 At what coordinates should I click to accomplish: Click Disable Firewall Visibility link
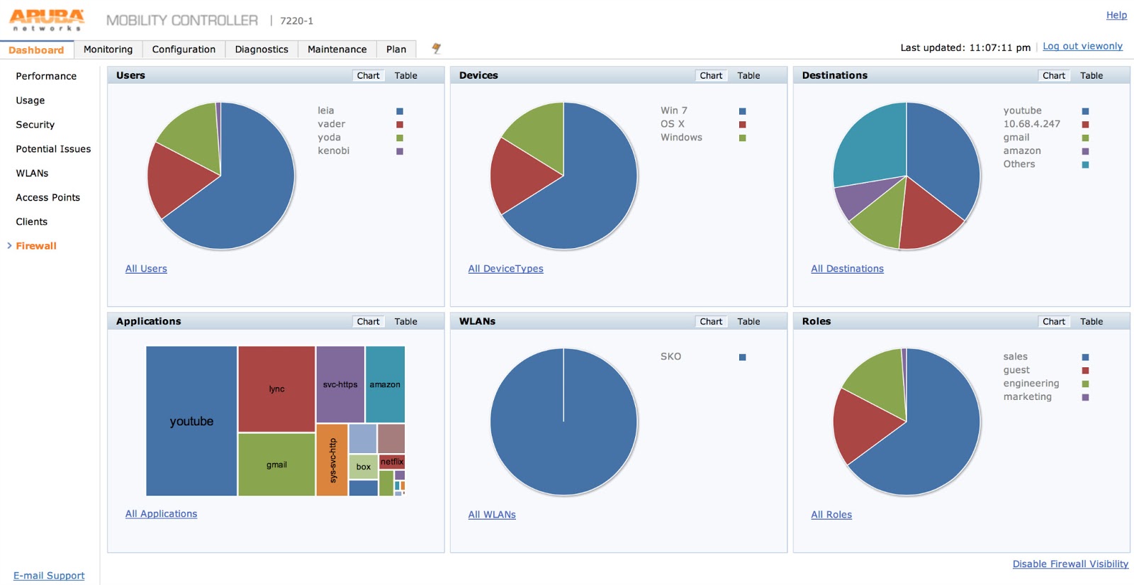pyautogui.click(x=1070, y=564)
